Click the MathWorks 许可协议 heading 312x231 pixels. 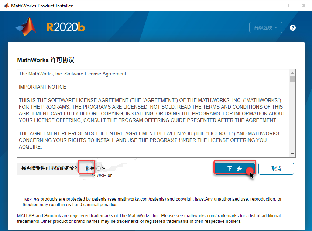[x=45, y=60]
